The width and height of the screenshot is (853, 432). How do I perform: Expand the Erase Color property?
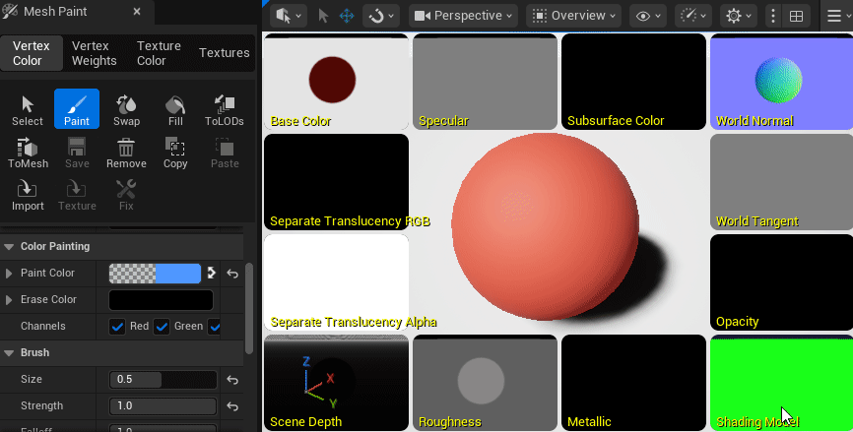pyautogui.click(x=9, y=300)
